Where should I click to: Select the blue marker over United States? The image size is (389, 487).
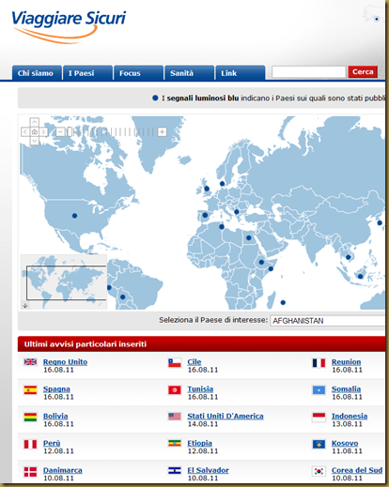[x=74, y=216]
